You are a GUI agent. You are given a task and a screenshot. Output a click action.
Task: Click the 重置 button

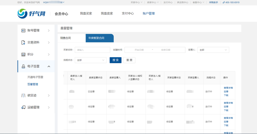129,60
